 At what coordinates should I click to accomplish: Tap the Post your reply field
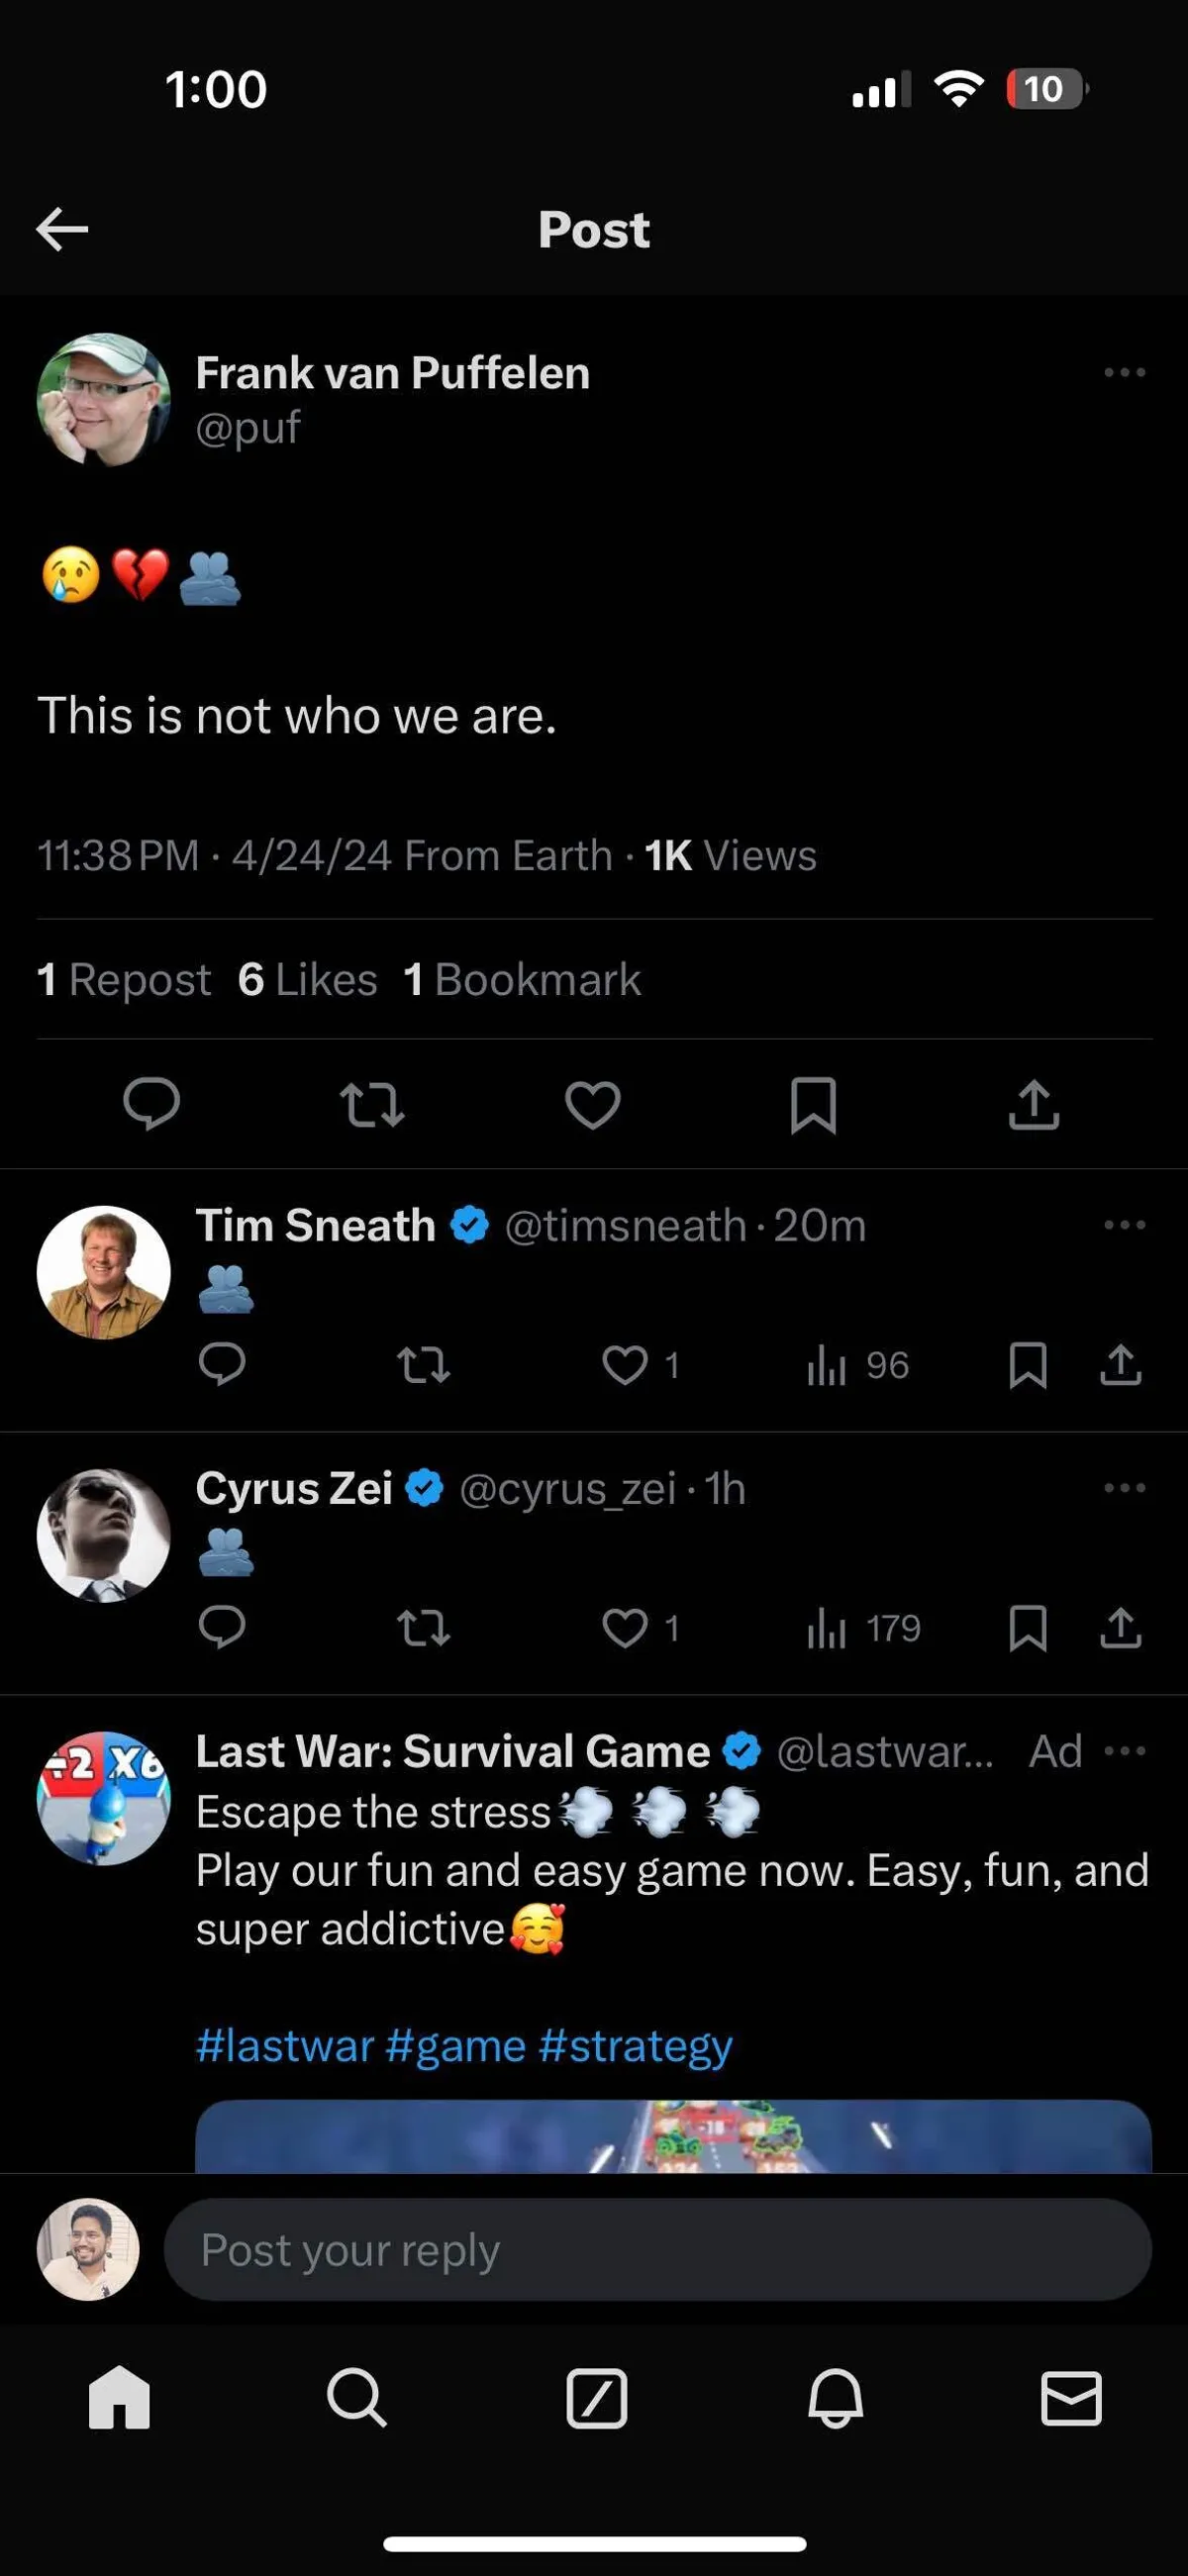pyautogui.click(x=657, y=2250)
